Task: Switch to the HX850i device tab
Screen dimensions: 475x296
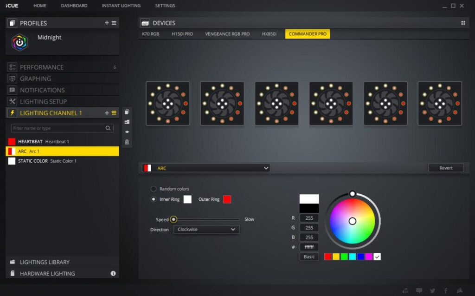Action: (x=269, y=34)
